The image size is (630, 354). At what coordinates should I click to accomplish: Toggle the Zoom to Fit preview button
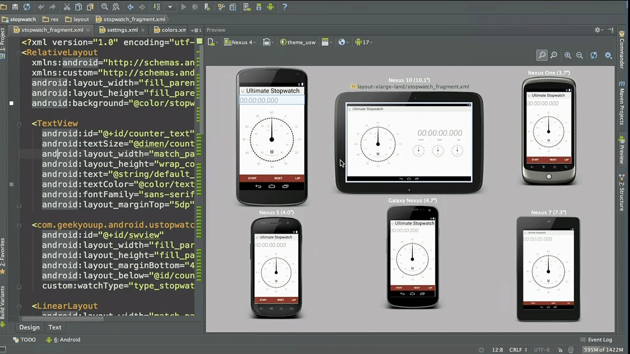(x=542, y=55)
